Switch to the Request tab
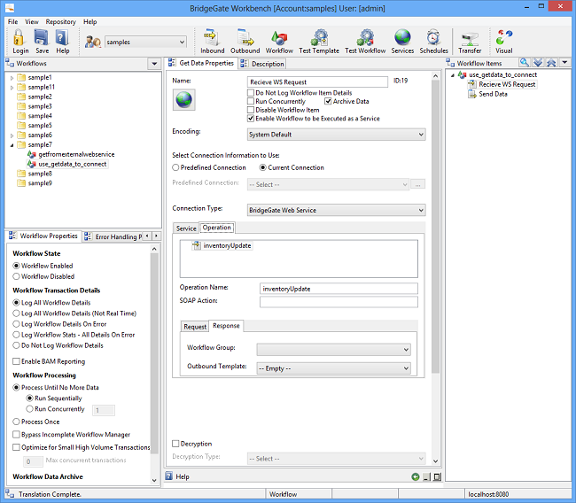Image resolution: width=576 pixels, height=503 pixels. pyautogui.click(x=195, y=326)
